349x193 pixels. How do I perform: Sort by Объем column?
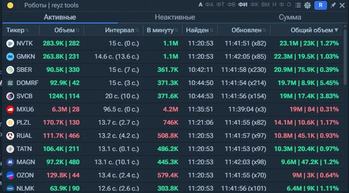pyautogui.click(x=67, y=30)
